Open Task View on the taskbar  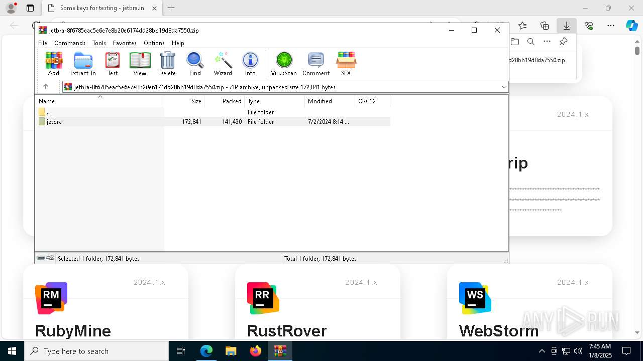181,351
